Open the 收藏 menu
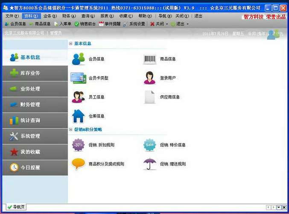The height and width of the screenshot is (214, 289). [126, 16]
